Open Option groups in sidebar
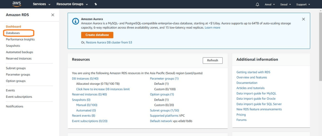The width and height of the screenshot is (322, 136). (x=16, y=81)
